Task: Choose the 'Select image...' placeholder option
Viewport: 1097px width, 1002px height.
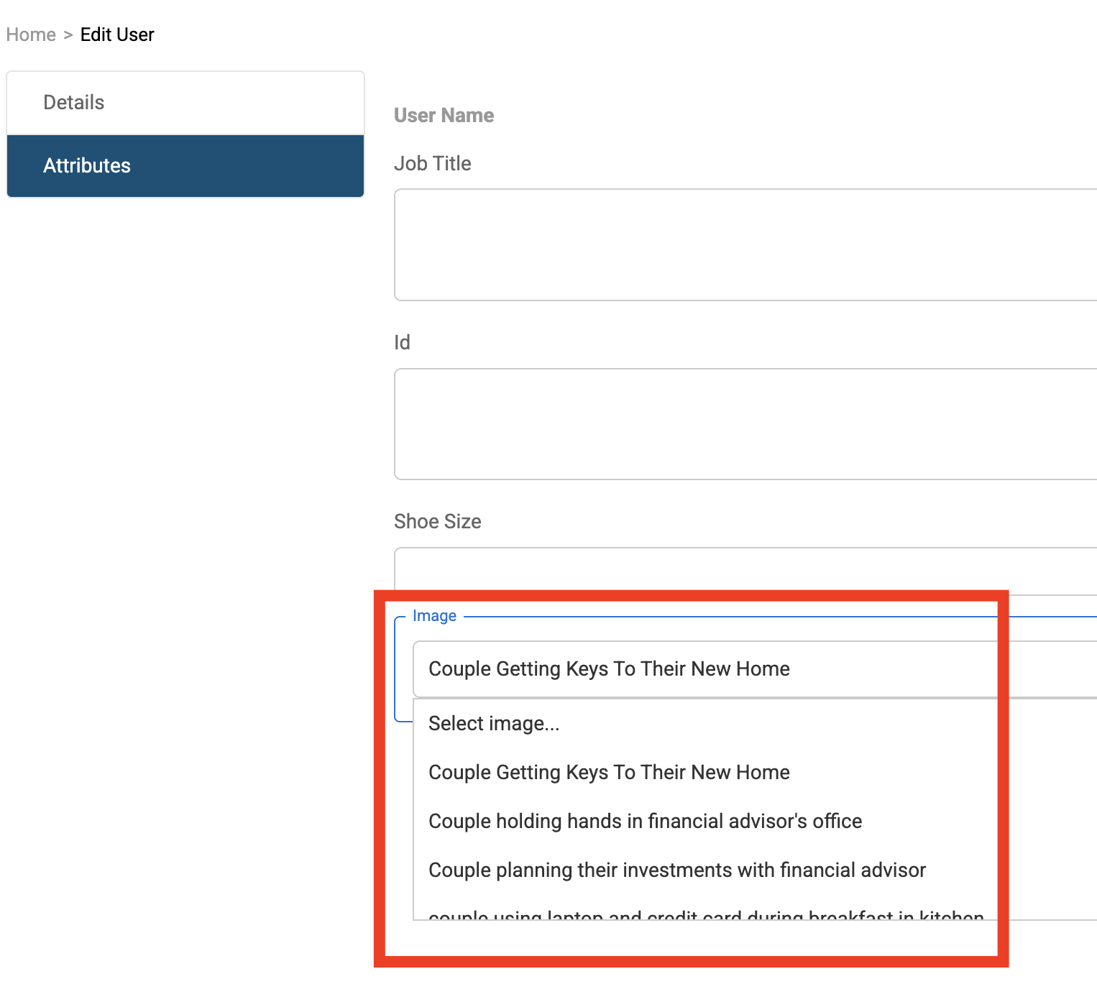Action: pos(494,723)
